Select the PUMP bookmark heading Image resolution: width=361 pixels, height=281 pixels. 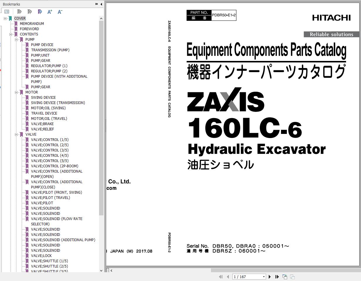pyautogui.click(x=30, y=40)
